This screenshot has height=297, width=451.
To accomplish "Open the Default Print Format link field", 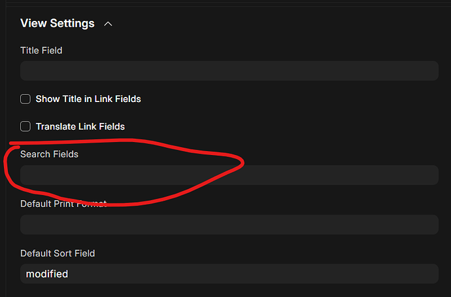I will [x=229, y=224].
